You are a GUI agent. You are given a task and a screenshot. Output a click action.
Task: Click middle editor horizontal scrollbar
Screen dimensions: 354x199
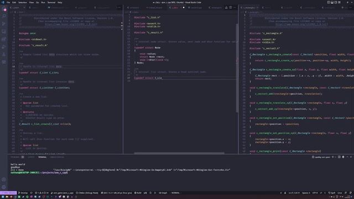pos(179,153)
